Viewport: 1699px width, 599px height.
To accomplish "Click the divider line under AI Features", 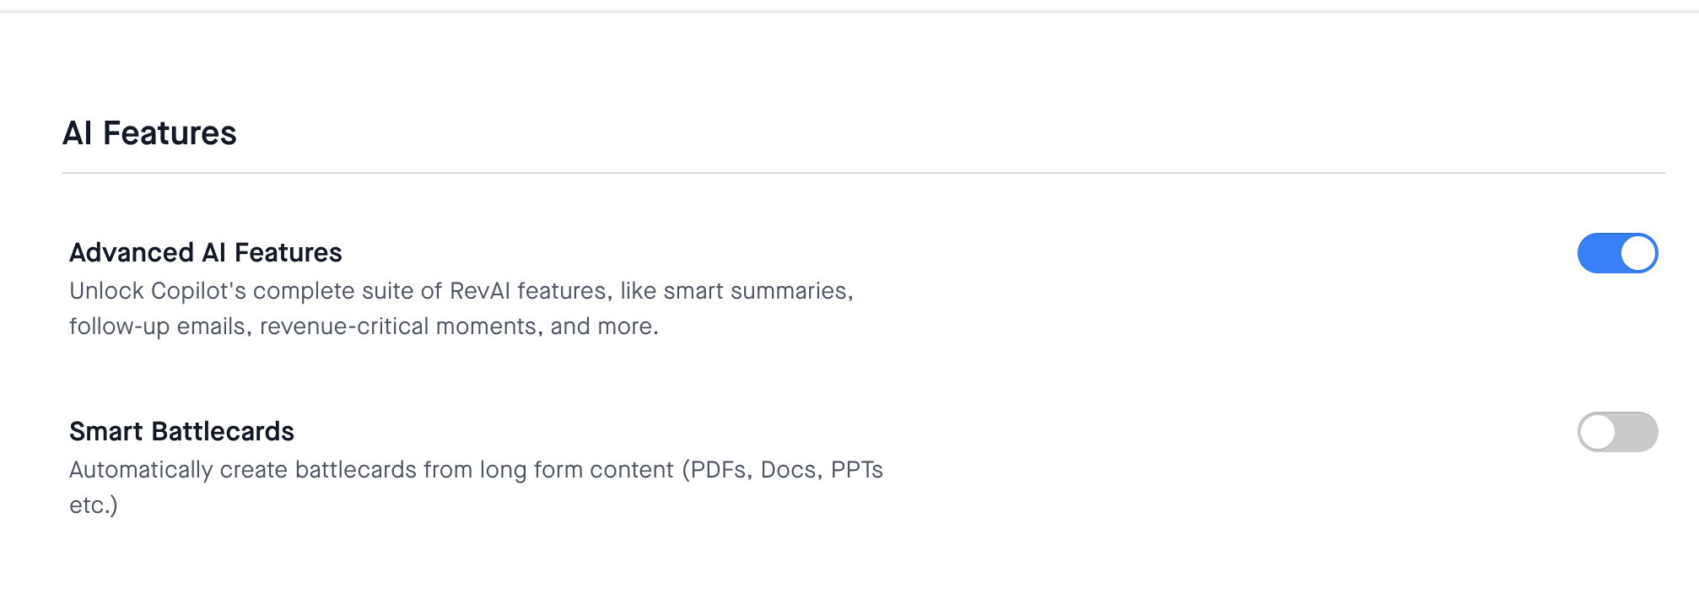I will 864,173.
